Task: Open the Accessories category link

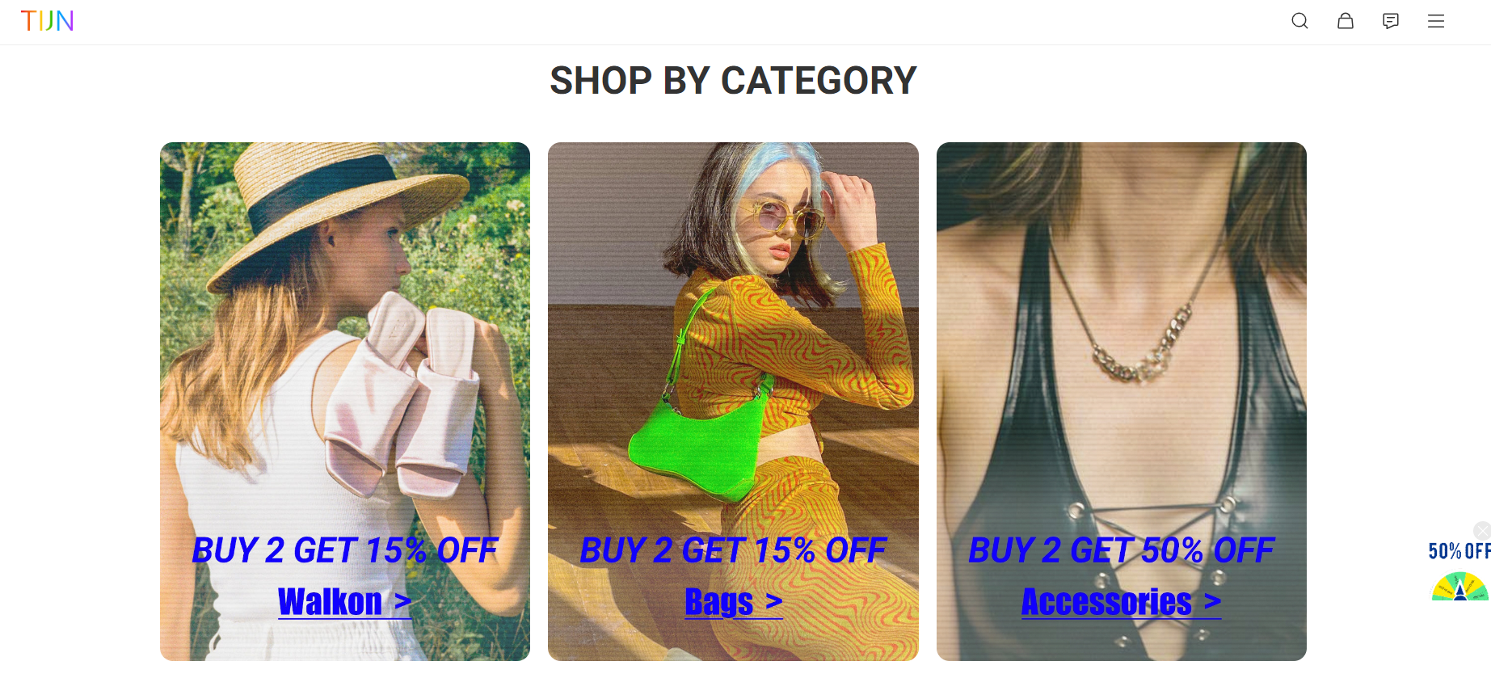Action: [x=1106, y=602]
